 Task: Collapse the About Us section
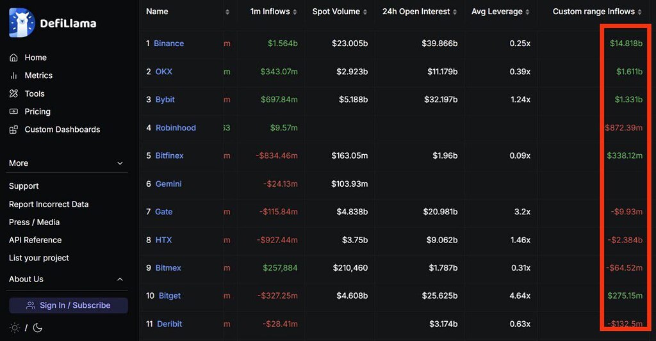click(x=120, y=279)
